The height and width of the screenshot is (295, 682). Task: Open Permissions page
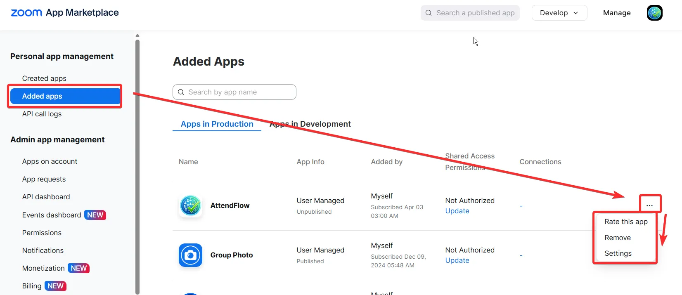point(42,233)
